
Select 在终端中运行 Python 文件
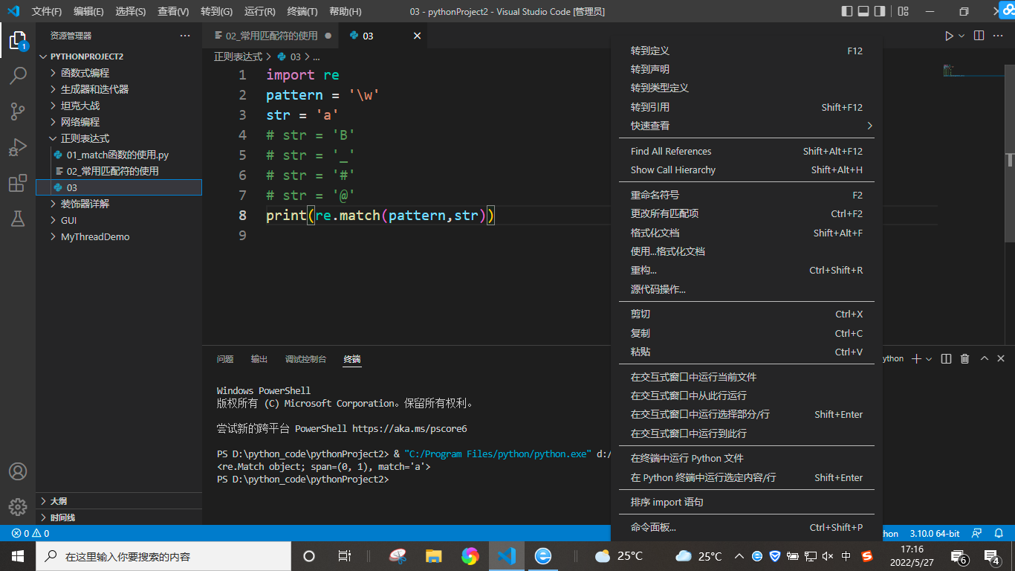click(x=747, y=458)
